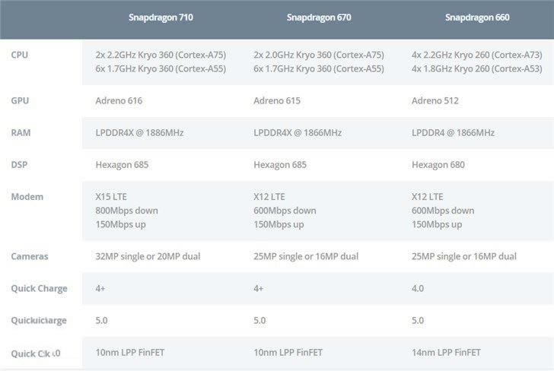Click the Snapdragon 710 column header

tap(161, 17)
